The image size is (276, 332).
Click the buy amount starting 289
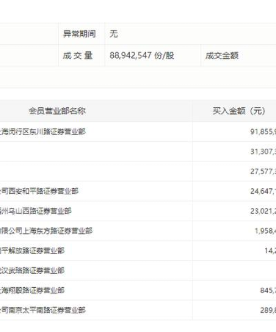tap(268, 310)
